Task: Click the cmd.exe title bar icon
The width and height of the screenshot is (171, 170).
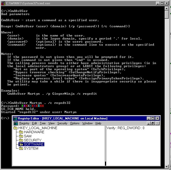Action: tap(3, 3)
